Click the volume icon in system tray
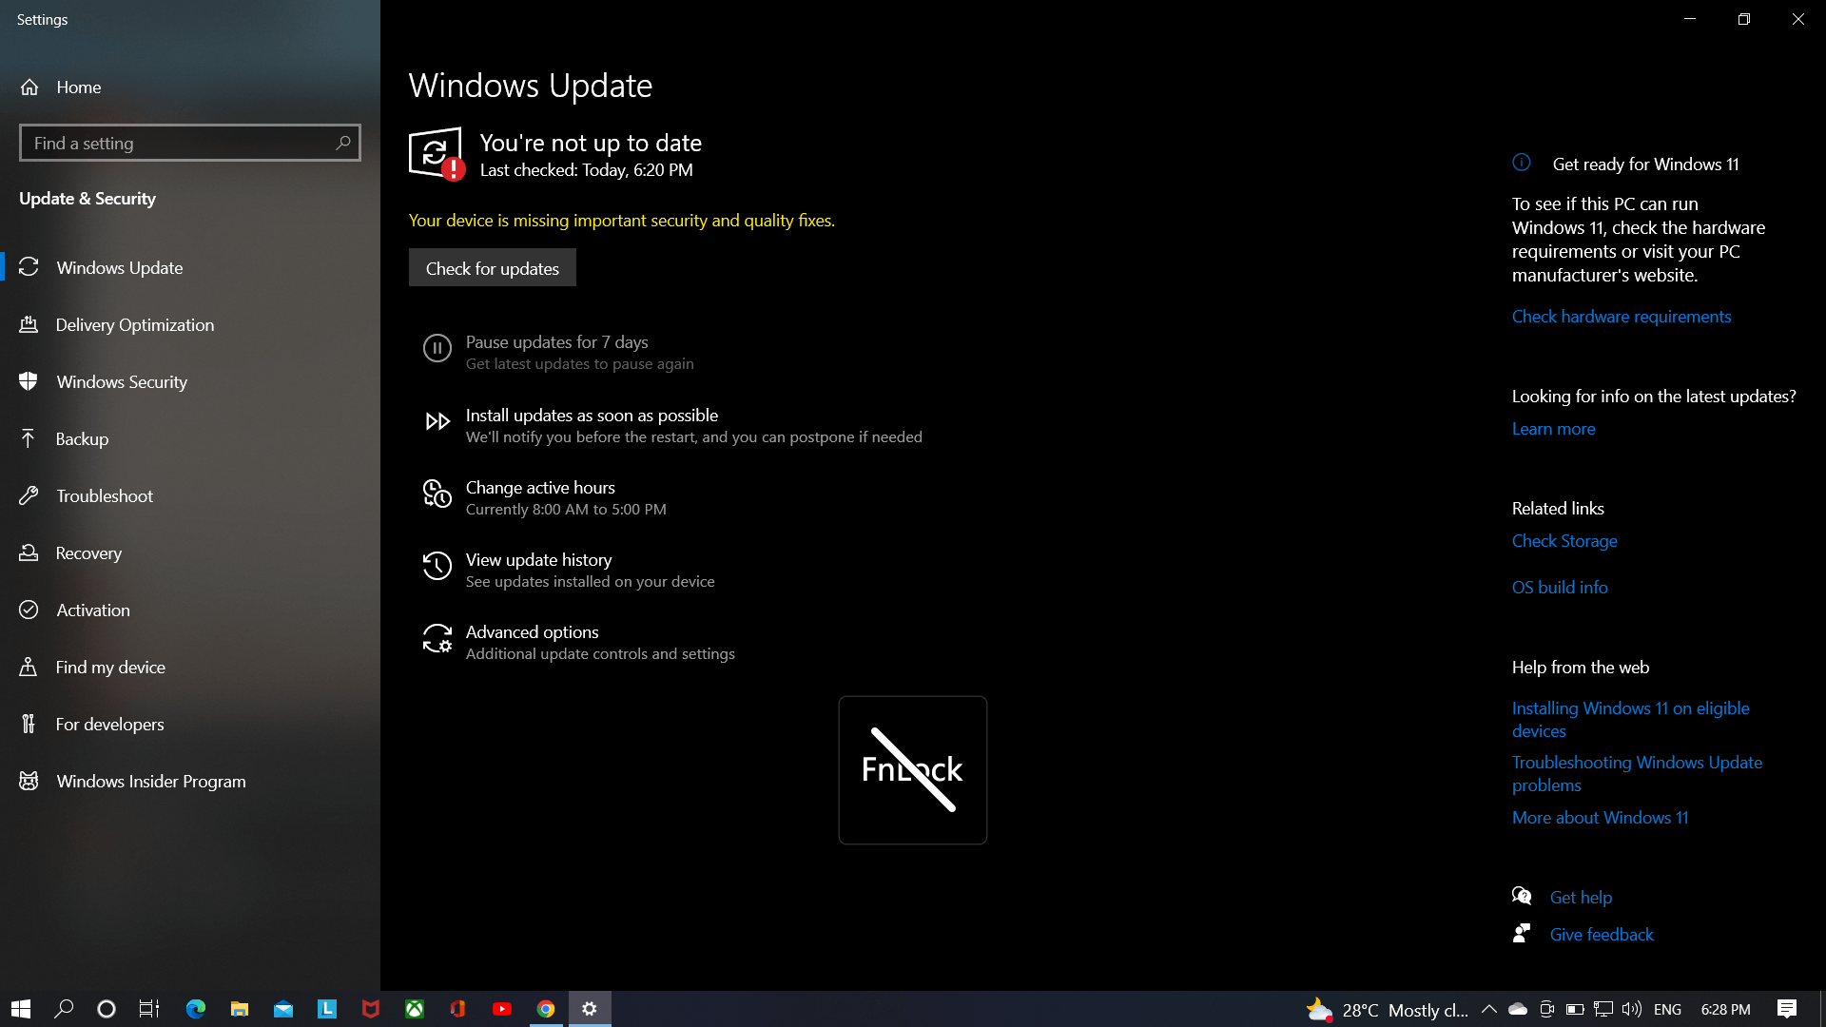The height and width of the screenshot is (1027, 1826). click(1632, 1009)
